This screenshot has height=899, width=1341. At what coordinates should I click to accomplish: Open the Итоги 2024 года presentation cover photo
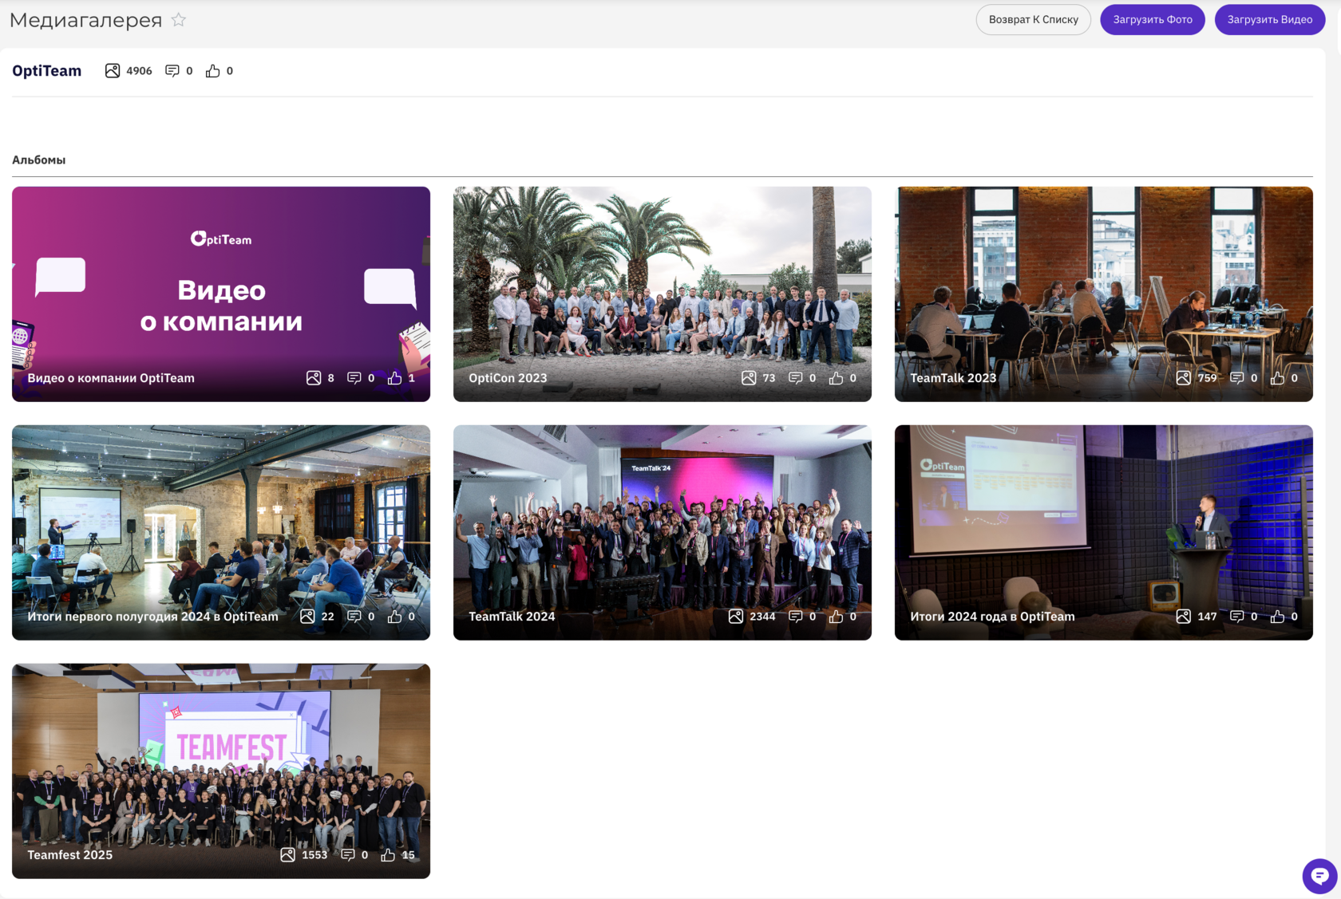coord(1104,533)
